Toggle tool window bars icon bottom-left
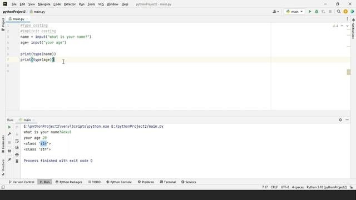 click(x=3, y=187)
